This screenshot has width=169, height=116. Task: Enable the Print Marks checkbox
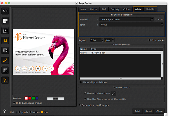click(150, 40)
